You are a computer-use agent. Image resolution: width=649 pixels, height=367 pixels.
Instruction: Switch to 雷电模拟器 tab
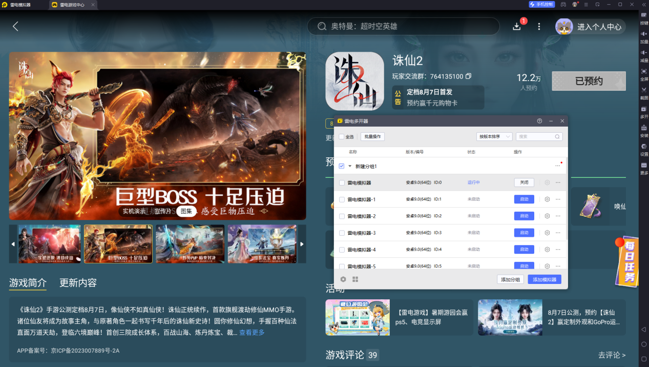click(20, 5)
